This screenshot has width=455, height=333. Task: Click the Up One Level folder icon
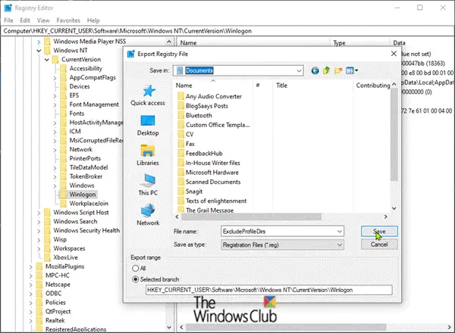[326, 70]
